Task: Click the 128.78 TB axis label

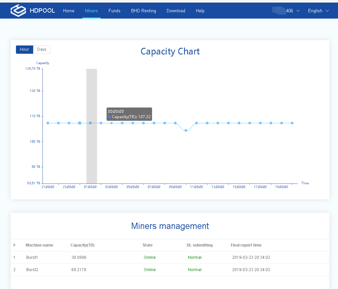Action: (x=33, y=68)
